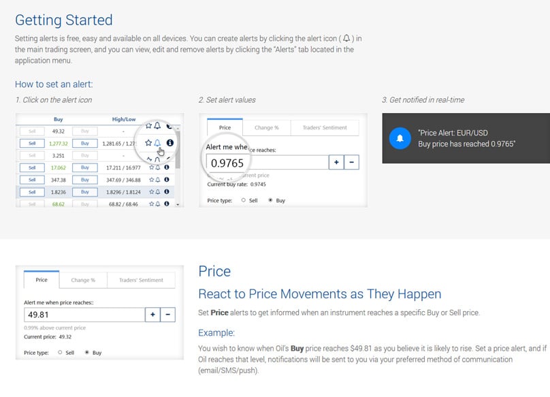Click the magnified favorite star icon
This screenshot has height=397, width=550.
[148, 143]
